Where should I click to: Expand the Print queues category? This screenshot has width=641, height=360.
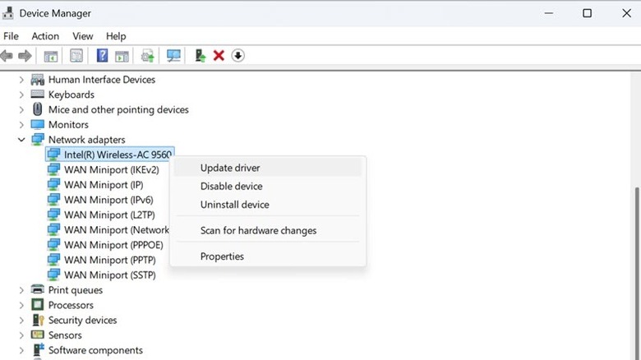[21, 290]
